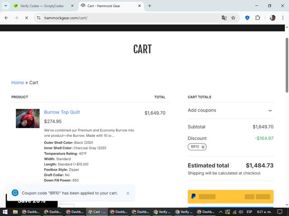The image size is (289, 216).
Task: Click the translate page icon
Action: [224, 18]
